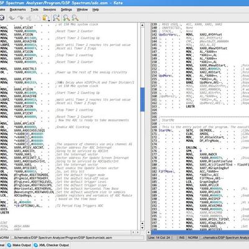This screenshot has width=249, height=249.
Task: Click the EDIS instruction in the left pane
Action: coord(4,209)
